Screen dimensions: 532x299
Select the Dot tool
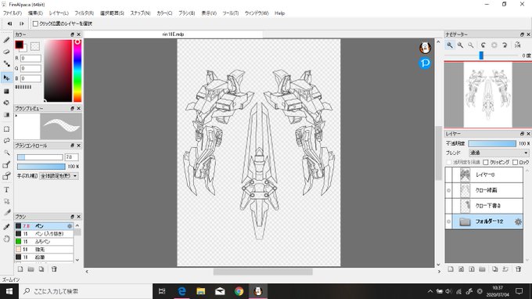(6, 64)
